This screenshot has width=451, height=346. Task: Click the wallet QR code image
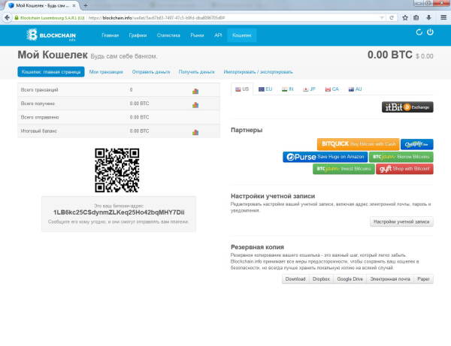[x=117, y=170]
